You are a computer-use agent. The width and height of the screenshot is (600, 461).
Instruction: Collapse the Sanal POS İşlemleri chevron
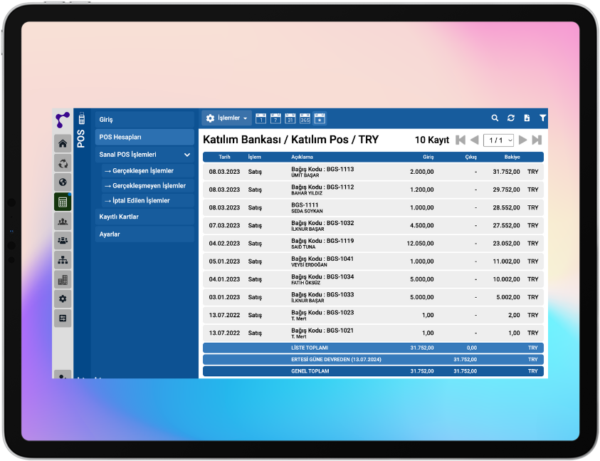click(187, 155)
